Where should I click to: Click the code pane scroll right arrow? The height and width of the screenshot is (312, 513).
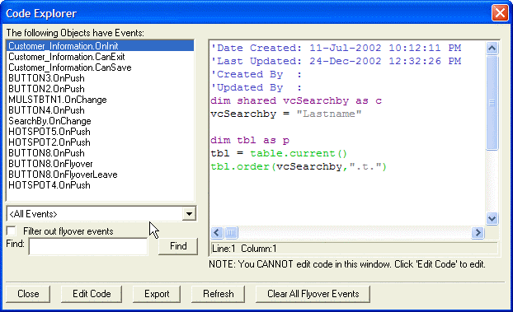pyautogui.click(x=478, y=233)
